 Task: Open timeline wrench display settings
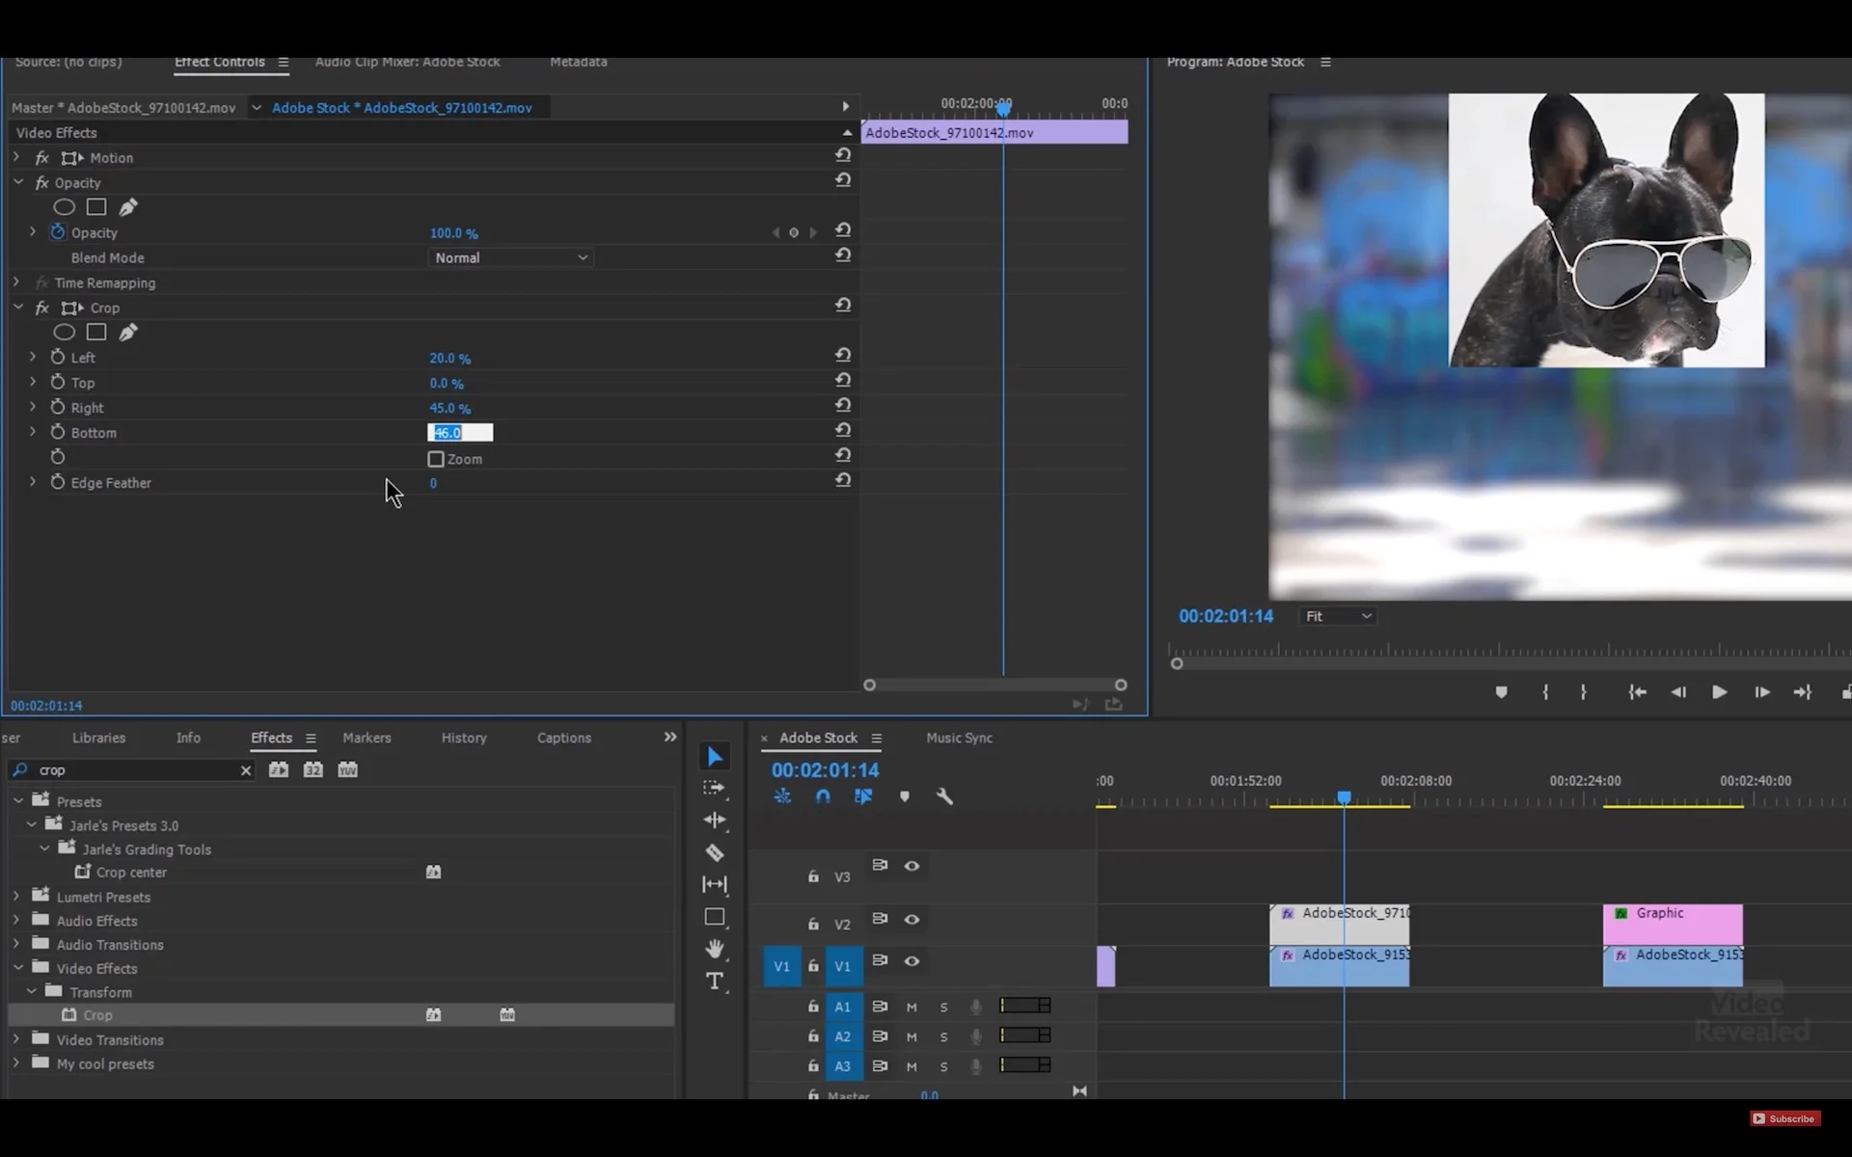944,796
